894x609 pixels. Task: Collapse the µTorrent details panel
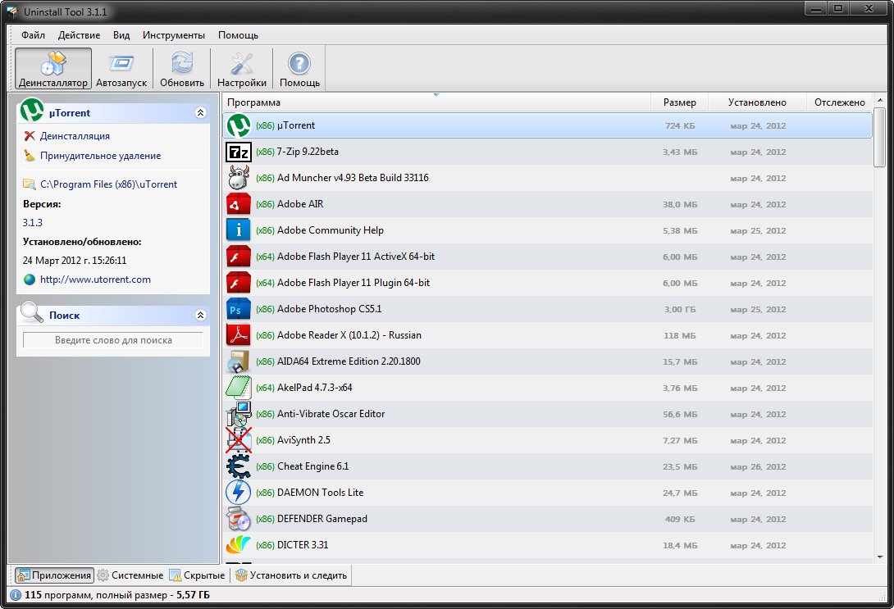click(200, 113)
